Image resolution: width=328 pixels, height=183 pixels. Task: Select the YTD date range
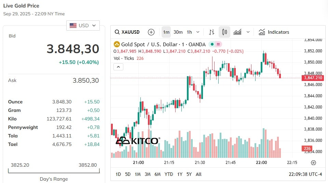[168, 174]
